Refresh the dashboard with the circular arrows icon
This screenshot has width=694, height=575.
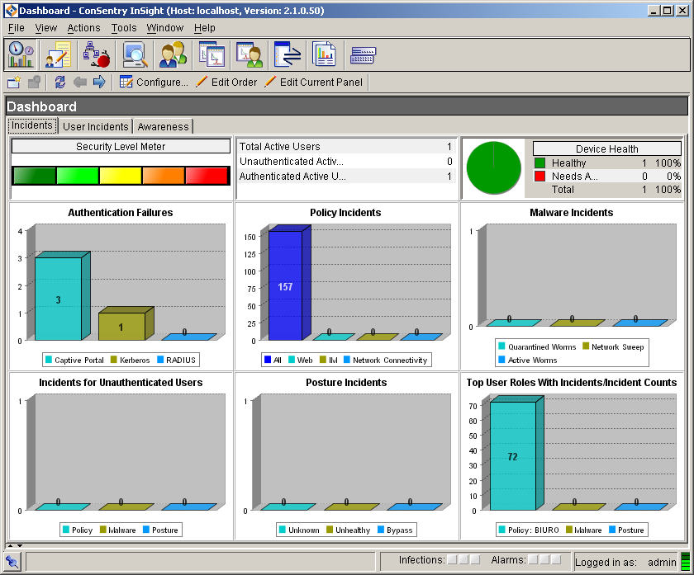pos(59,82)
